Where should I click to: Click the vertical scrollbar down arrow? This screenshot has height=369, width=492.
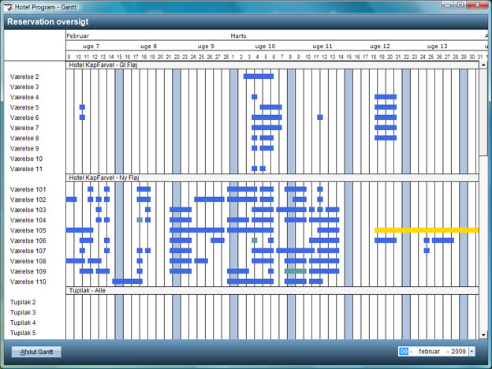point(483,334)
